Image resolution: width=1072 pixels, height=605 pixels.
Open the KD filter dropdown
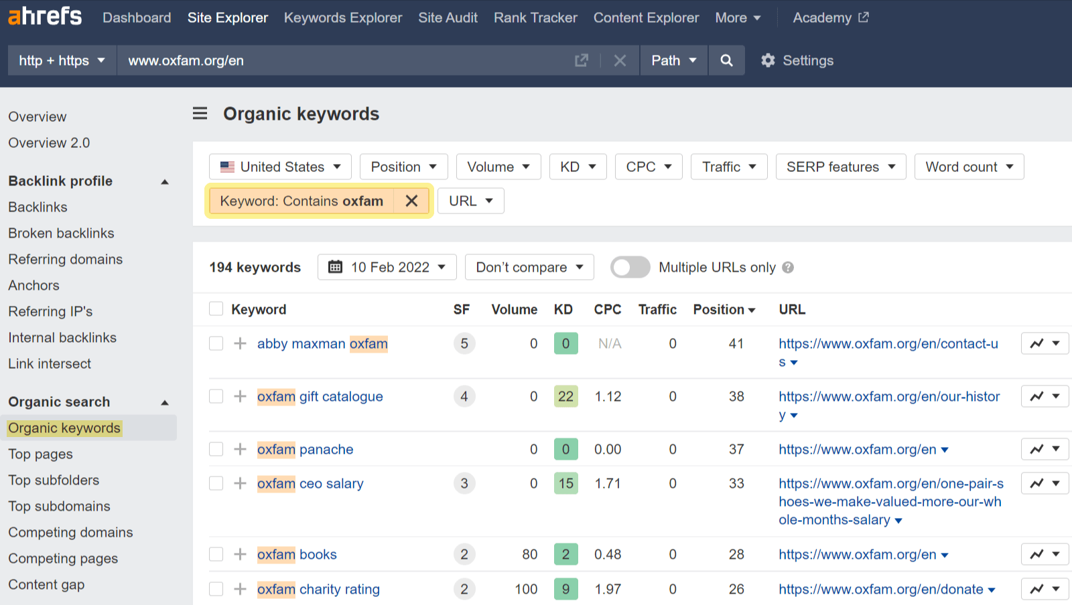coord(578,167)
